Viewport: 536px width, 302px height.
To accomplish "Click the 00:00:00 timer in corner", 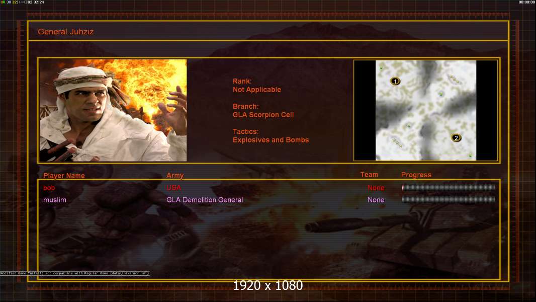I will [x=527, y=2].
